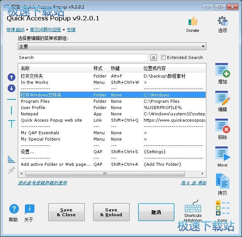This screenshot has height=237, width=242.
Task: Click the {Settings} location cell
Action: [x=155, y=152]
